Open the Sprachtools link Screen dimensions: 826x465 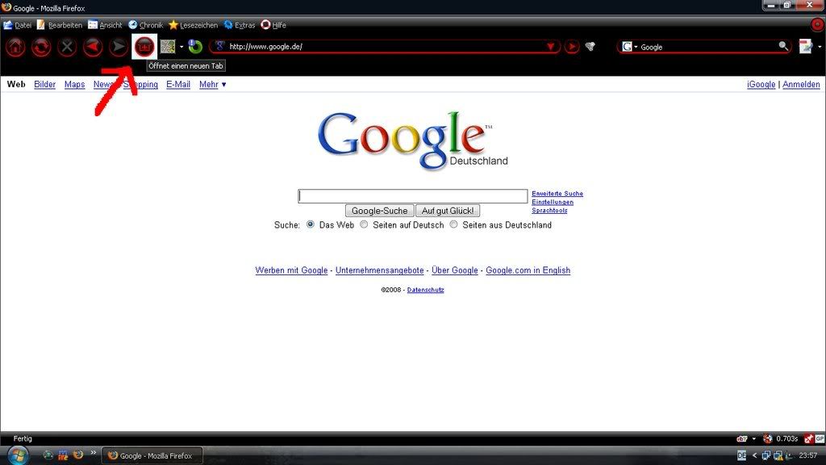[549, 211]
